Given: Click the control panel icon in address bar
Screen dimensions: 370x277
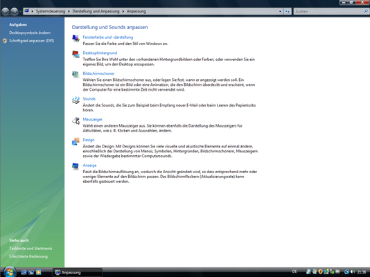Looking at the screenshot, I should pyautogui.click(x=26, y=11).
